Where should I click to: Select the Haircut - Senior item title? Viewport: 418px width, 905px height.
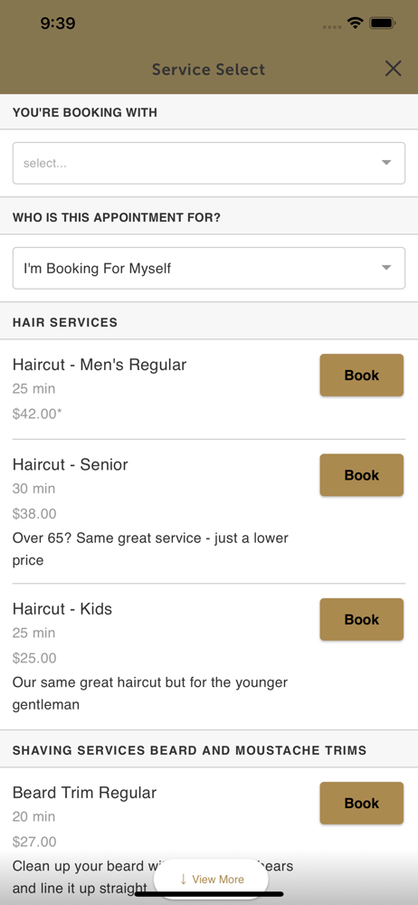coord(71,464)
